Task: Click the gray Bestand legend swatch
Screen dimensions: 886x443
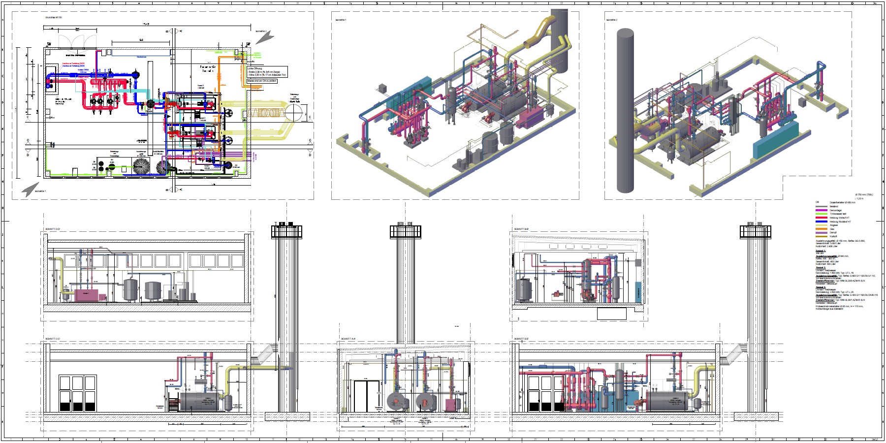Action: (822, 206)
